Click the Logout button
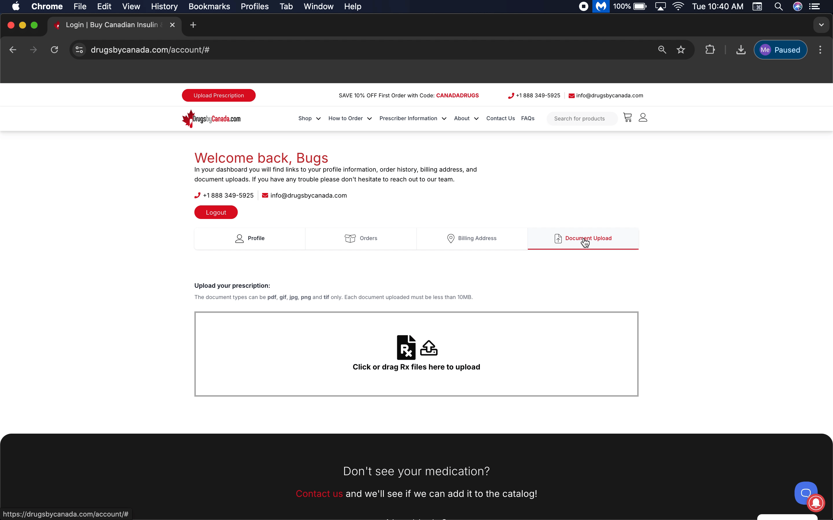 tap(216, 213)
